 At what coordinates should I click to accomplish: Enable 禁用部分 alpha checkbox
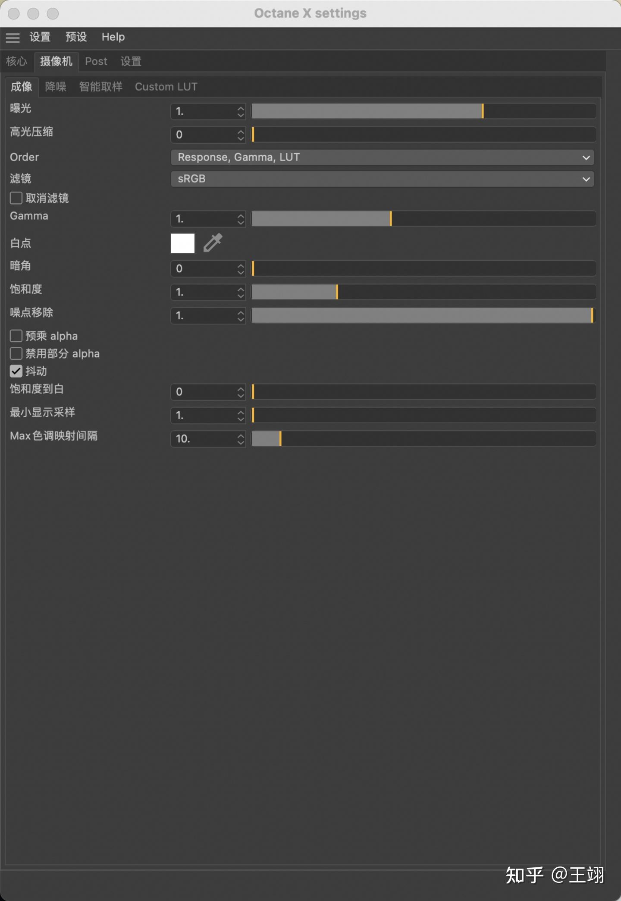click(16, 353)
